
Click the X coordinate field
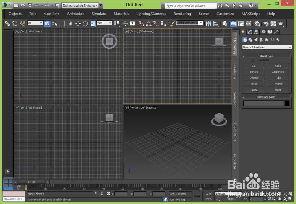coord(121,194)
